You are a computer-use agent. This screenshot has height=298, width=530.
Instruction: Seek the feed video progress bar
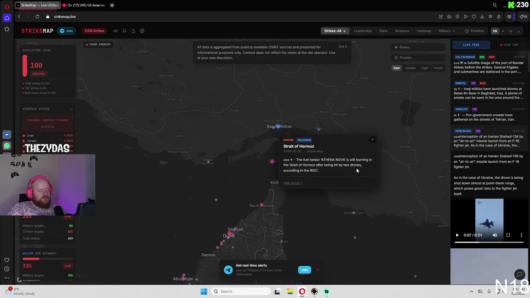[489, 242]
